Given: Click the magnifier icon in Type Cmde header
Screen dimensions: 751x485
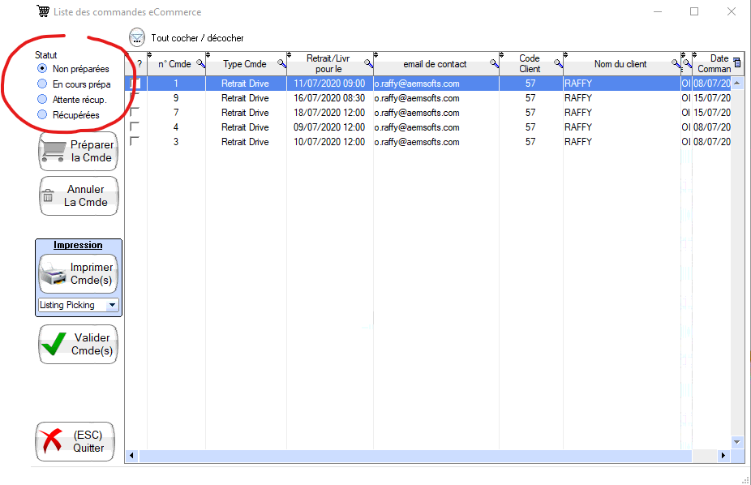Looking at the screenshot, I should point(281,63).
